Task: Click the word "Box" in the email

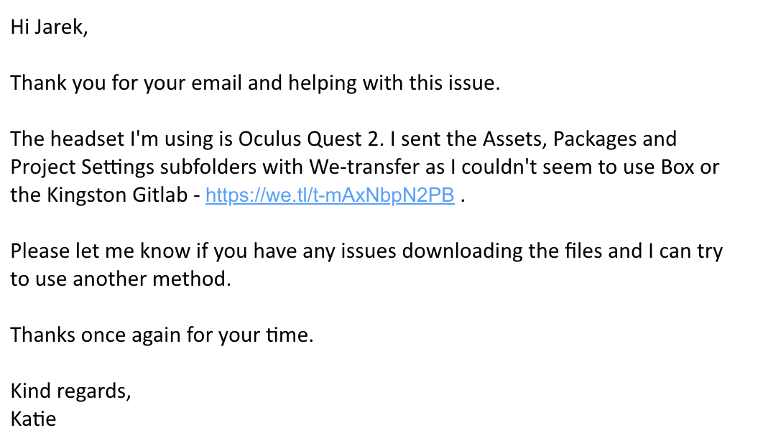Action: (x=676, y=167)
